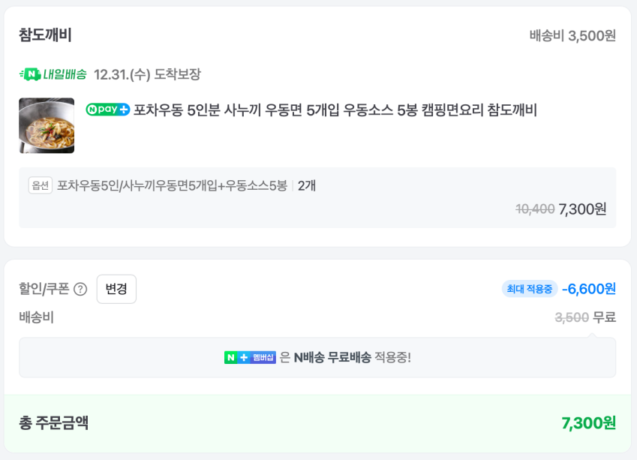Select the 참도깨비 seller name
The width and height of the screenshot is (637, 460).
coord(45,35)
